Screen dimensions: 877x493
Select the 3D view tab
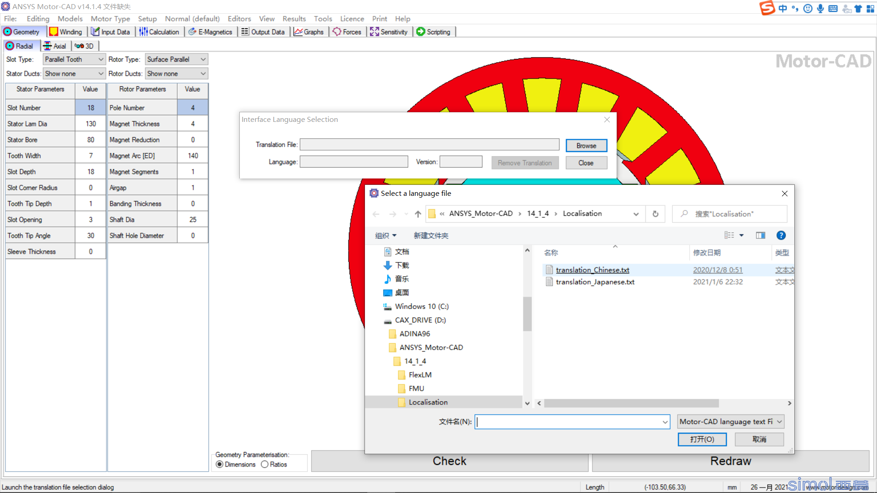click(x=85, y=46)
